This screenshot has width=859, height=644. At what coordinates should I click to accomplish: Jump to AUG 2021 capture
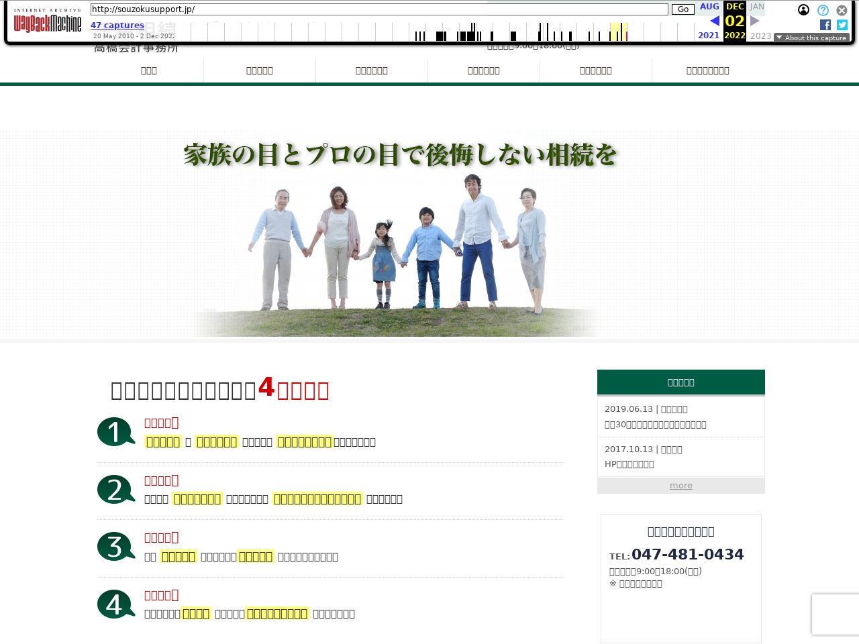pos(709,7)
